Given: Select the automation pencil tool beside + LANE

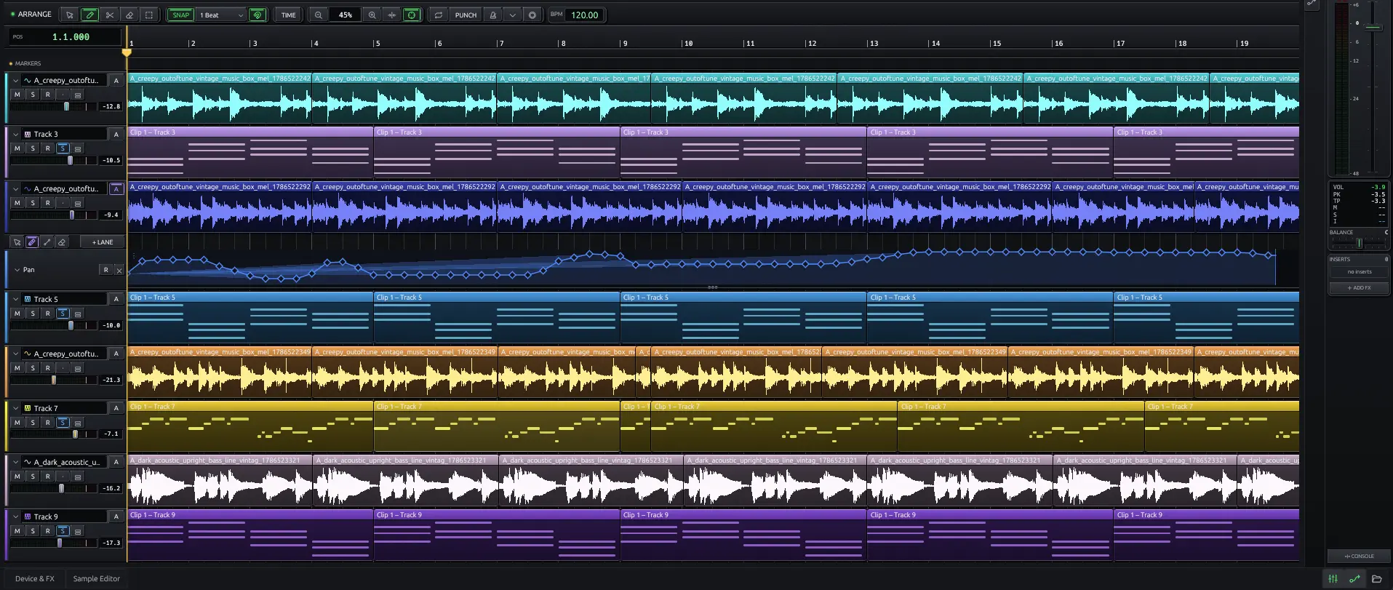Looking at the screenshot, I should click(32, 242).
